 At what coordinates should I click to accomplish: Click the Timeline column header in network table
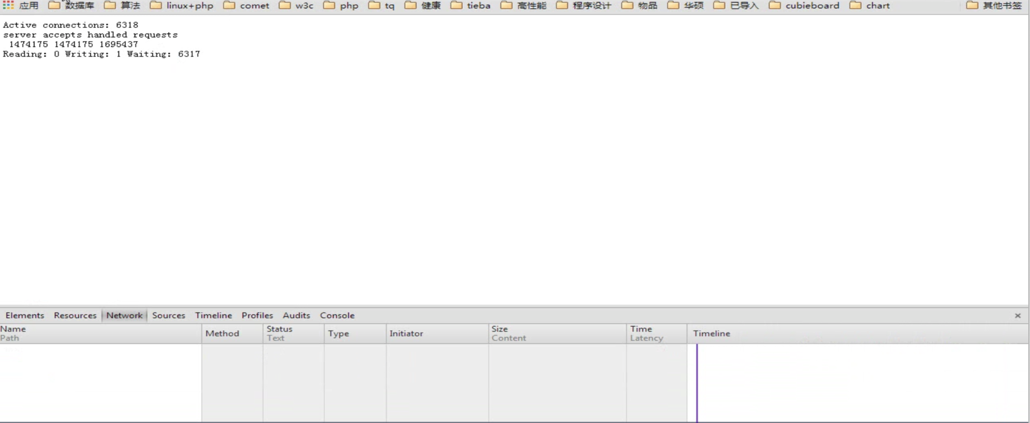click(858, 333)
